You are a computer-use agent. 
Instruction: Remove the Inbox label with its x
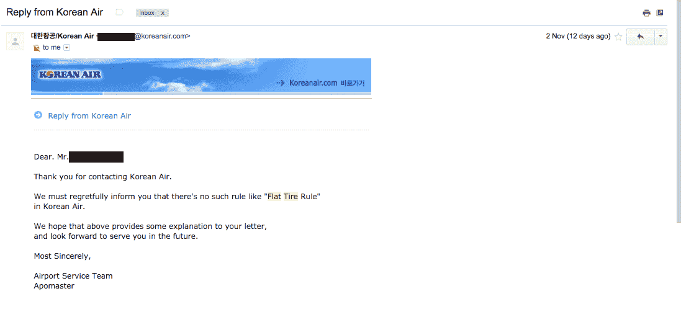tap(163, 13)
